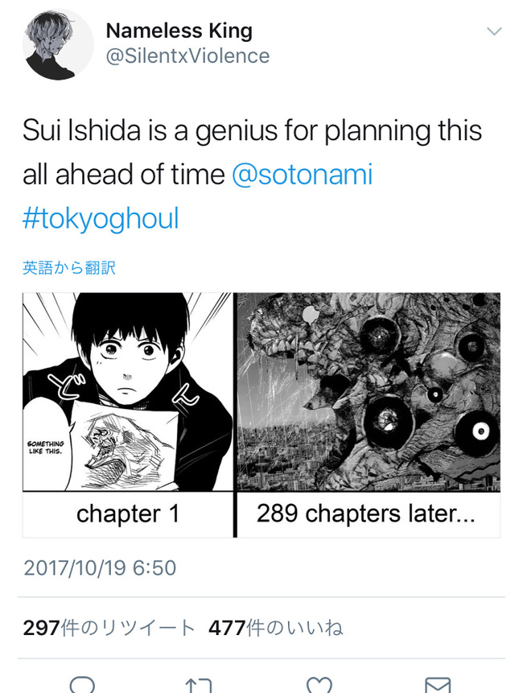Tap the direct message envelope icon
This screenshot has height=693, width=523.
tap(438, 685)
